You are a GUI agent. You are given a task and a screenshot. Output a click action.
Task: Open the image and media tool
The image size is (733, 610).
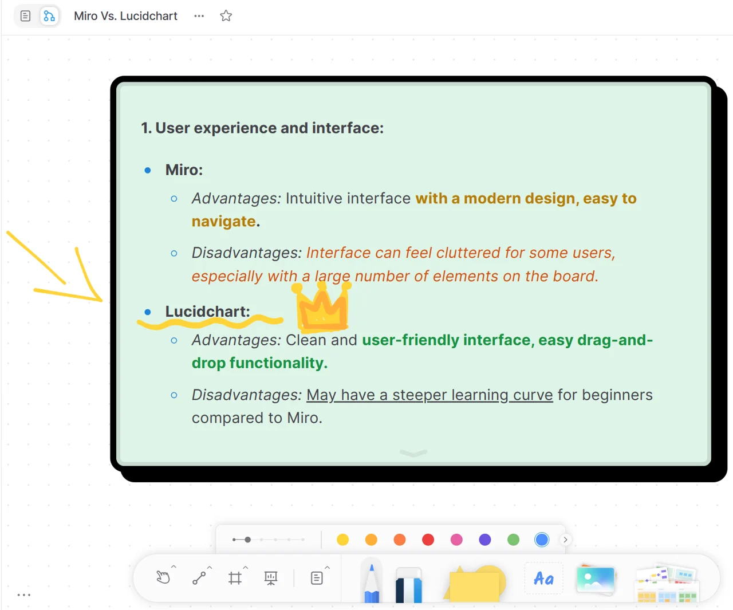(596, 580)
